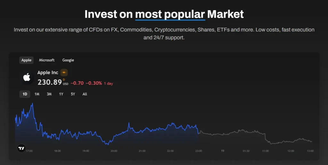Click the TradingView logo on the chart
This screenshot has height=165, width=328.
click(x=21, y=148)
